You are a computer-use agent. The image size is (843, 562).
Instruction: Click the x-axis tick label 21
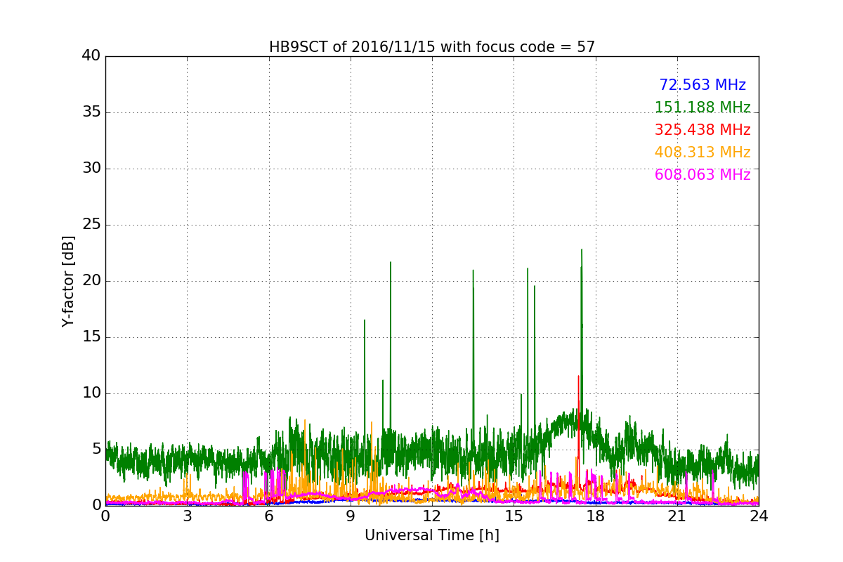click(x=677, y=516)
